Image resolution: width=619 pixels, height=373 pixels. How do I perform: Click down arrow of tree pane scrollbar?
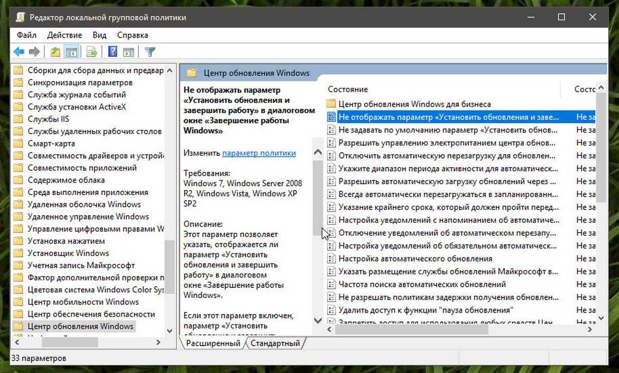click(x=170, y=331)
